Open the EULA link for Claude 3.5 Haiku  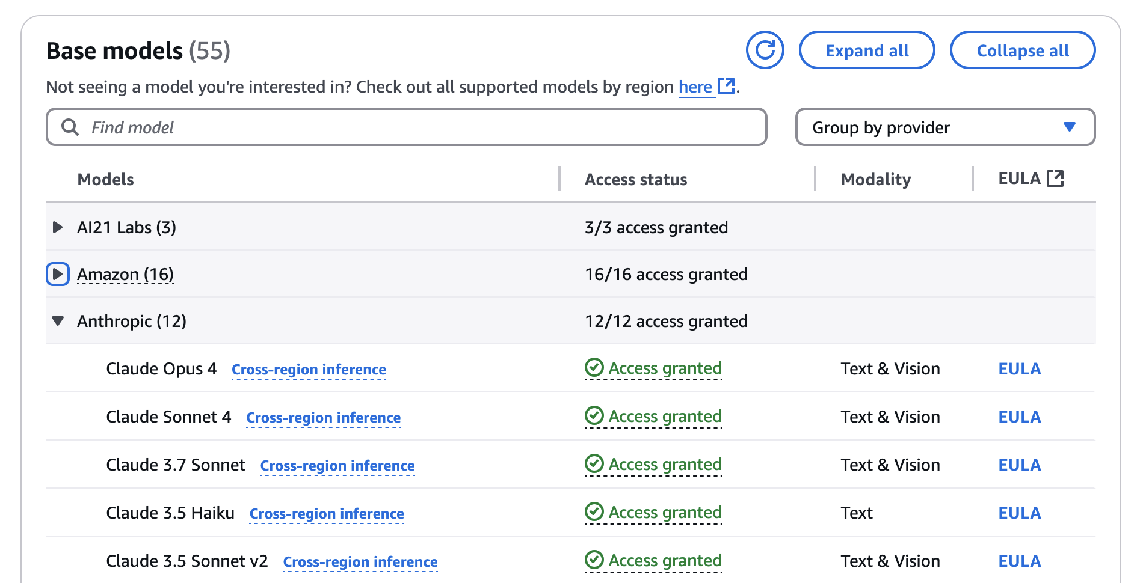[1019, 513]
